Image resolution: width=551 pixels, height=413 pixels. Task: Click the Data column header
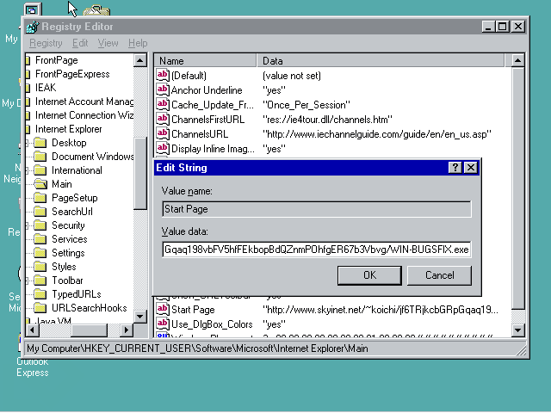pos(381,61)
